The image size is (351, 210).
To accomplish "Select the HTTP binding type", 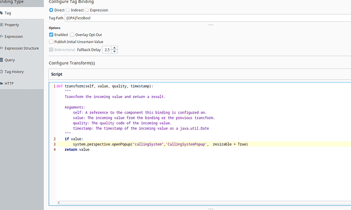I will [22, 84].
